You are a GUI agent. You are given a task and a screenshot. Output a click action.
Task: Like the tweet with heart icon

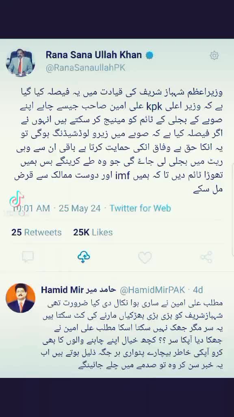coord(145,257)
